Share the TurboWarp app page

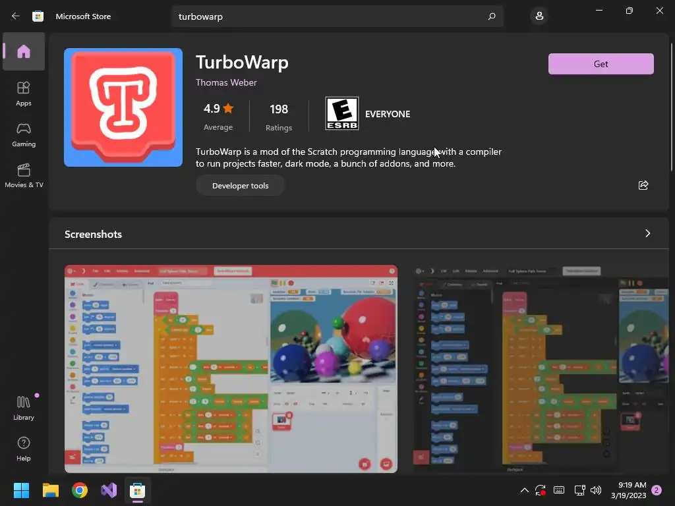[643, 185]
